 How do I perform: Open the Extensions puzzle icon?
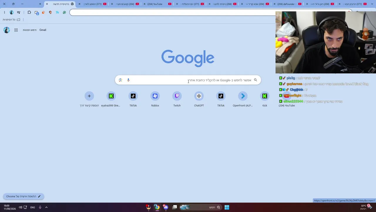point(29,12)
